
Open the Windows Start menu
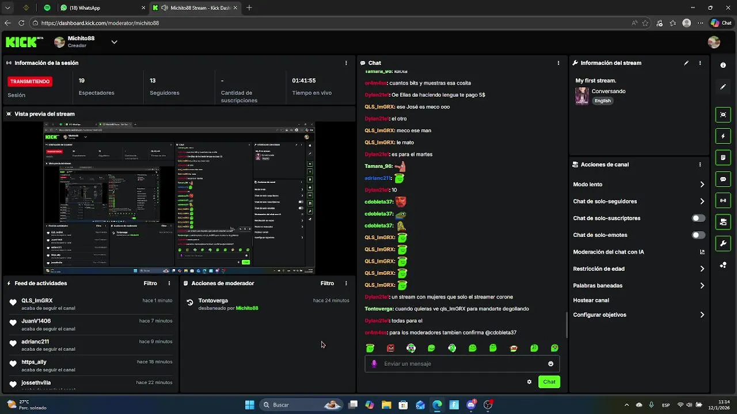(x=249, y=405)
